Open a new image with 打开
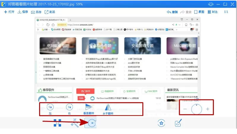This screenshot has width=237, height=134. [9, 12]
